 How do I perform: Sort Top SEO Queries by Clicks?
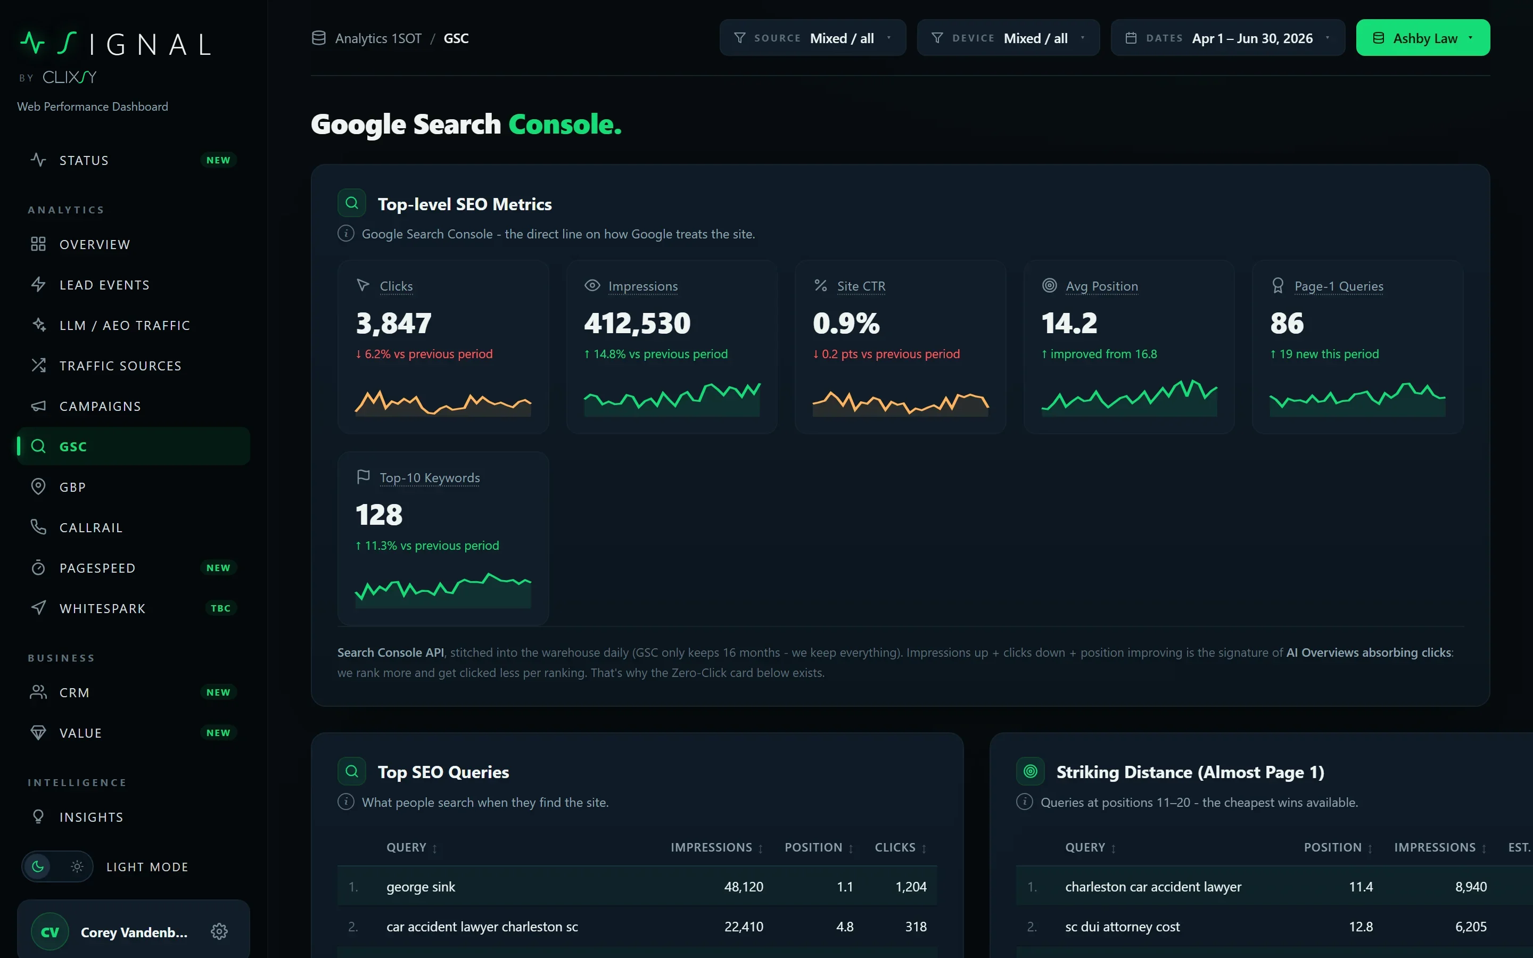click(x=901, y=848)
